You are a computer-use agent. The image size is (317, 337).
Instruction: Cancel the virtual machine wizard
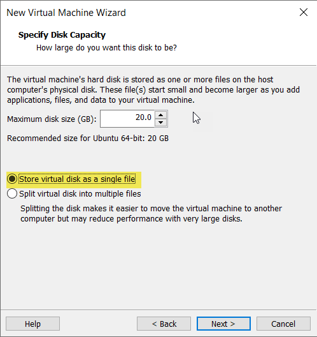coord(283,324)
